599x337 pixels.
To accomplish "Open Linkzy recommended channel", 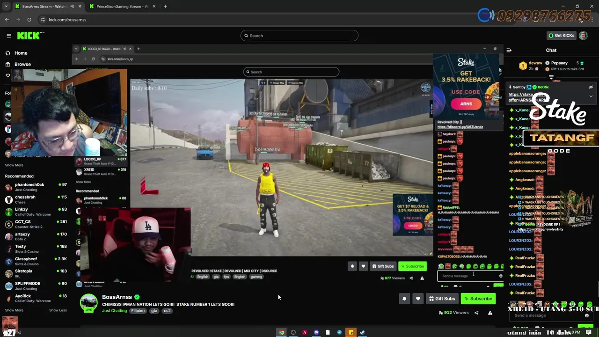I will pos(36,212).
